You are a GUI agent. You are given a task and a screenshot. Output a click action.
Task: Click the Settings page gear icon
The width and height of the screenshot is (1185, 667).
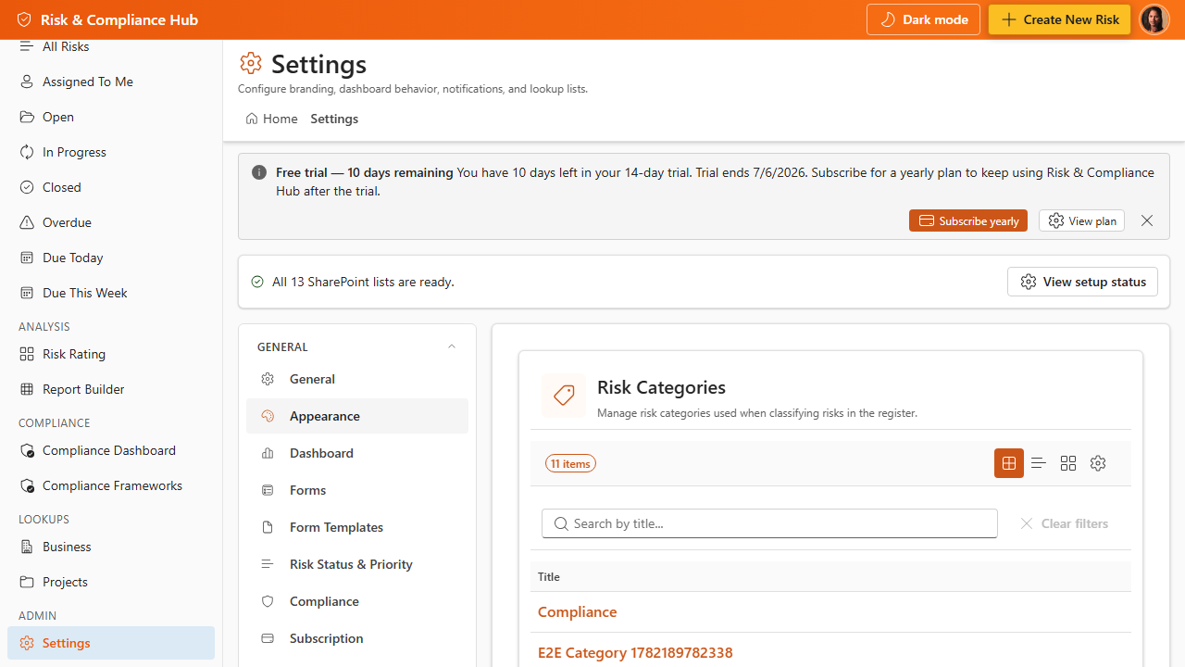251,63
